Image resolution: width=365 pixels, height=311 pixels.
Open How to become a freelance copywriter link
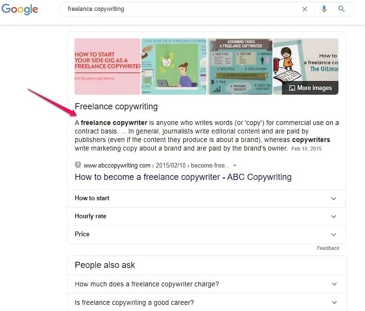tap(183, 177)
